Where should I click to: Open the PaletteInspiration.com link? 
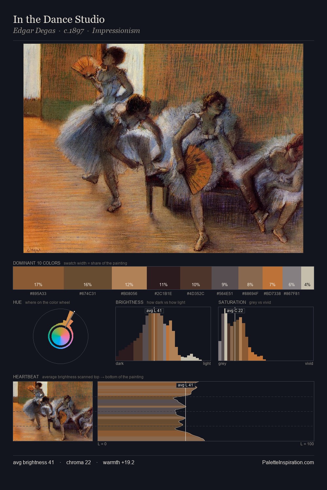pyautogui.click(x=288, y=462)
